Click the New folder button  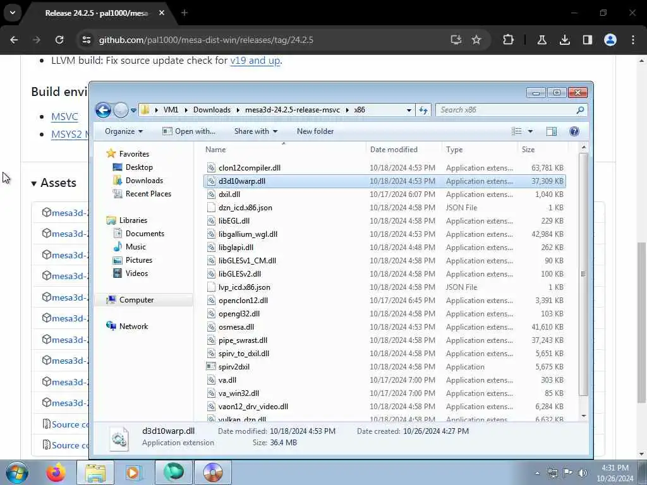(315, 131)
